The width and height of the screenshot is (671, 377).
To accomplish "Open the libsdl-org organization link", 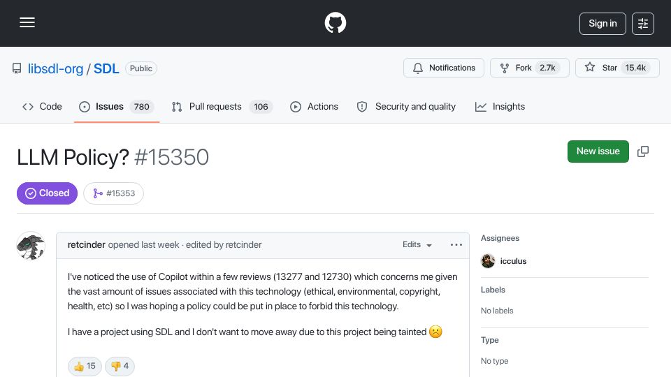I will (x=56, y=68).
